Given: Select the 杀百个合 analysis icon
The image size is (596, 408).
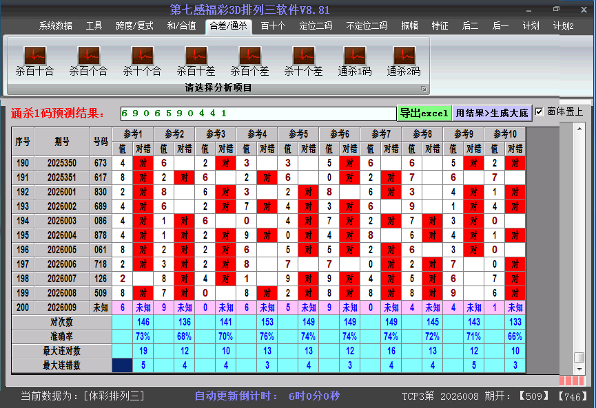Looking at the screenshot, I should coord(88,61).
